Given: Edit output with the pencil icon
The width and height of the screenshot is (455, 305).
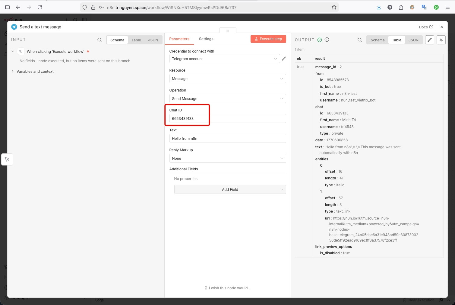Looking at the screenshot, I should coord(429,40).
